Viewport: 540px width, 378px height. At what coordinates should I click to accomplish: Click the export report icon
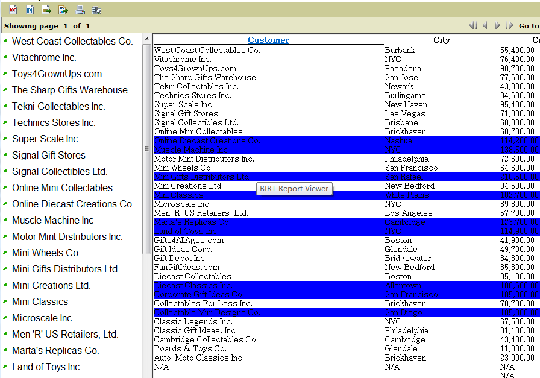click(63, 10)
